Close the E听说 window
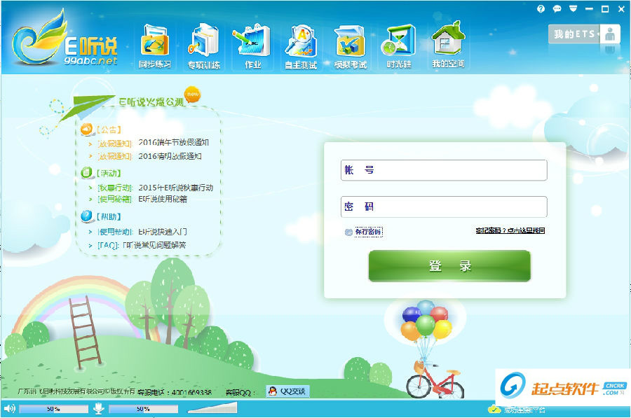Viewport: 631px width, 418px height. pyautogui.click(x=621, y=9)
